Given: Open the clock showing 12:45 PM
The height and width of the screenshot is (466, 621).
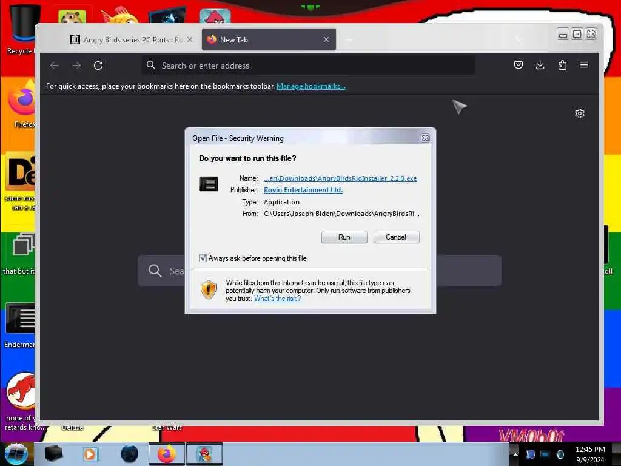Looking at the screenshot, I should pyautogui.click(x=590, y=454).
